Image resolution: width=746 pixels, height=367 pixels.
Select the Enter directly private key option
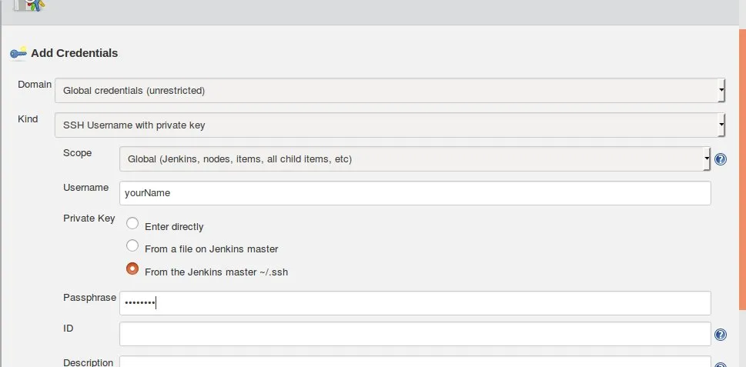pyautogui.click(x=132, y=224)
